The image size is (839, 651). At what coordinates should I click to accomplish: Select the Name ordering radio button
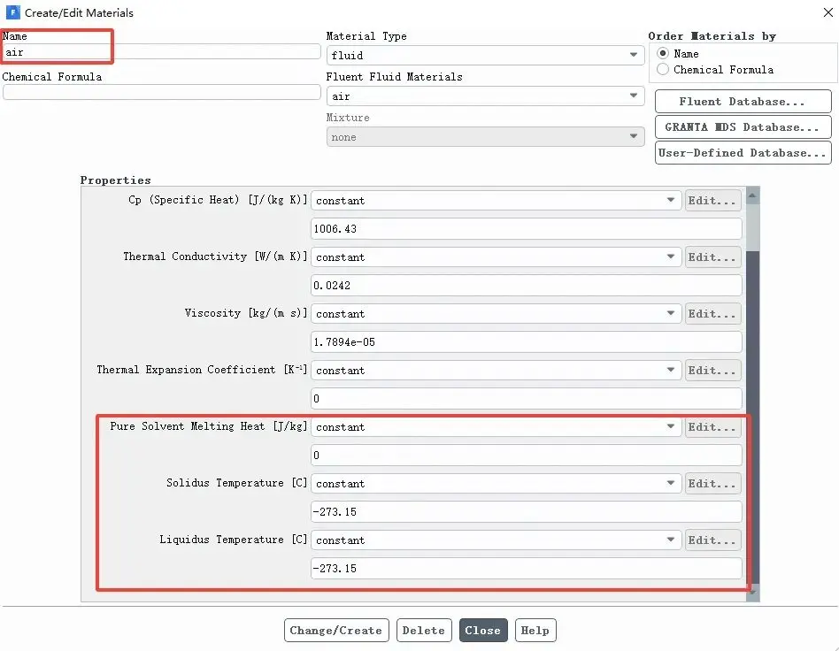click(663, 53)
